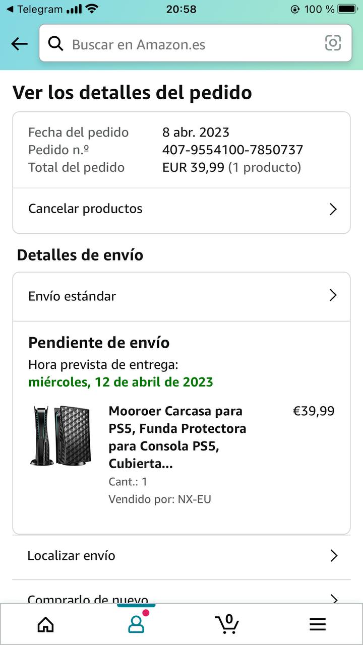Open the account profile tab icon
The image size is (363, 645).
(136, 624)
